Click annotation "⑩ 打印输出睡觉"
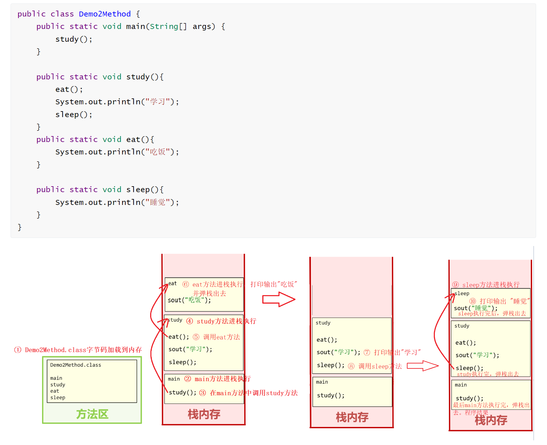The image size is (547, 445). pyautogui.click(x=499, y=301)
